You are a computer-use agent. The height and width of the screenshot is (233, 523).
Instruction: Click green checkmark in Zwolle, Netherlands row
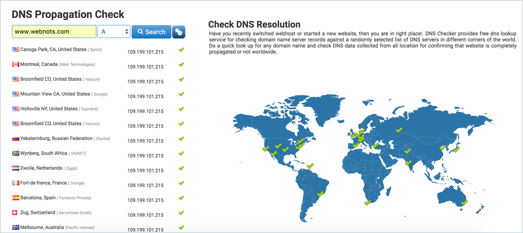click(181, 168)
